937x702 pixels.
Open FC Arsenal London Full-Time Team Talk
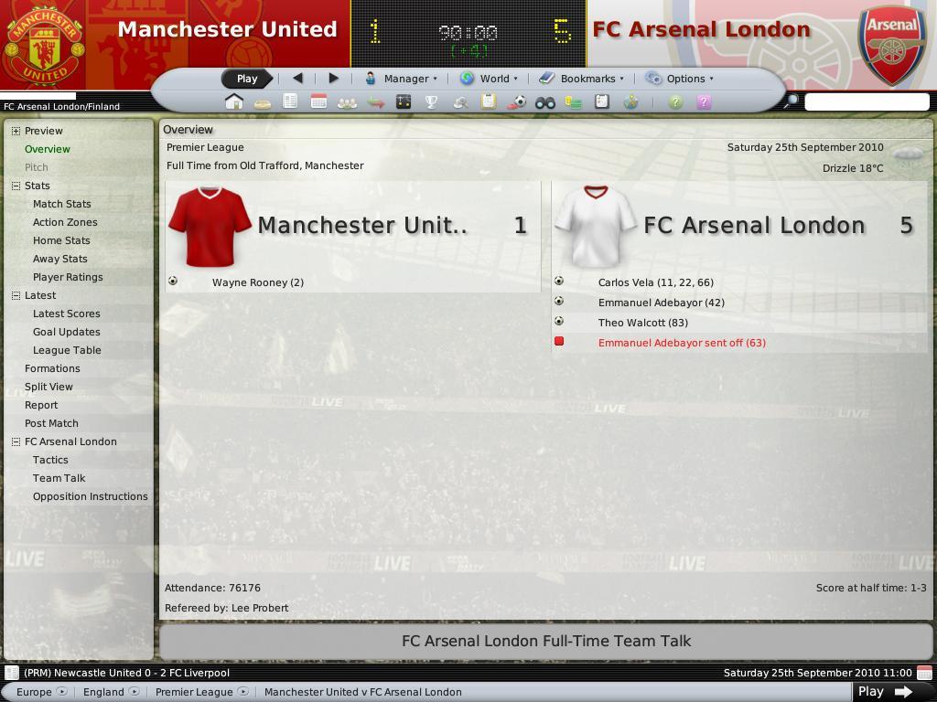546,641
